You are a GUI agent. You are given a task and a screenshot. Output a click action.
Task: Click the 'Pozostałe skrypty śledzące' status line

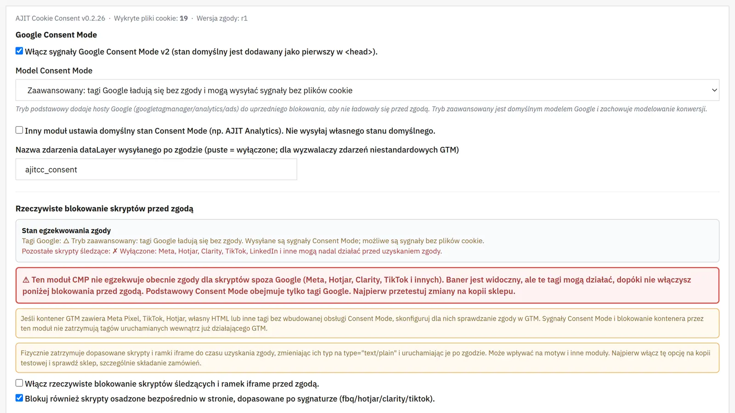232,251
